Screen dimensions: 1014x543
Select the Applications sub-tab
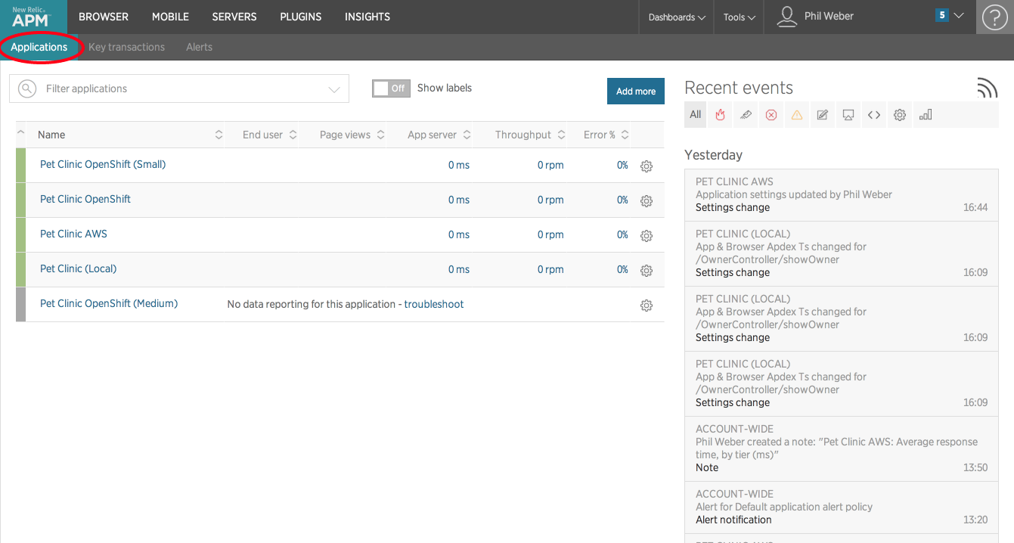[x=39, y=47]
